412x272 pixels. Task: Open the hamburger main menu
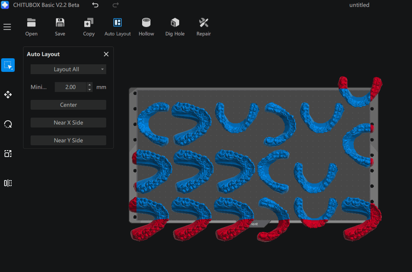[7, 27]
